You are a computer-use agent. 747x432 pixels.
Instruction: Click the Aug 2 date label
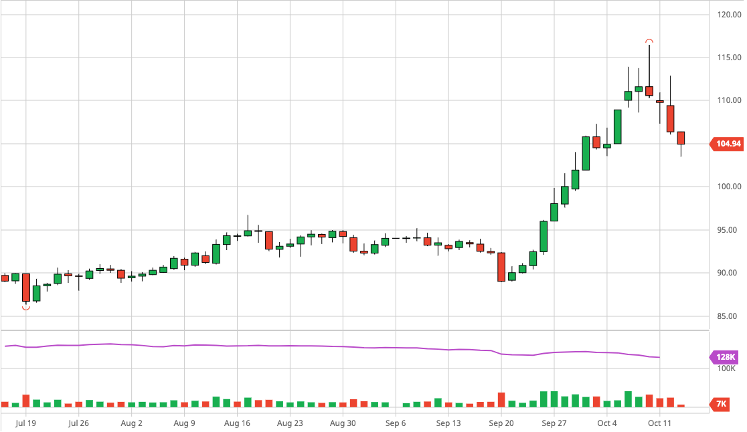[131, 423]
